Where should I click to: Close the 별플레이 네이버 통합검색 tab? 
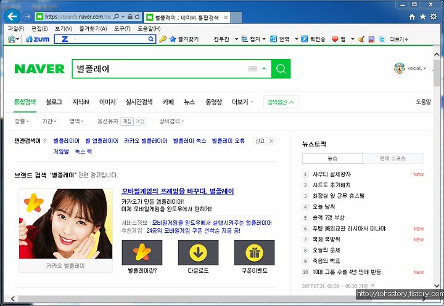point(226,17)
